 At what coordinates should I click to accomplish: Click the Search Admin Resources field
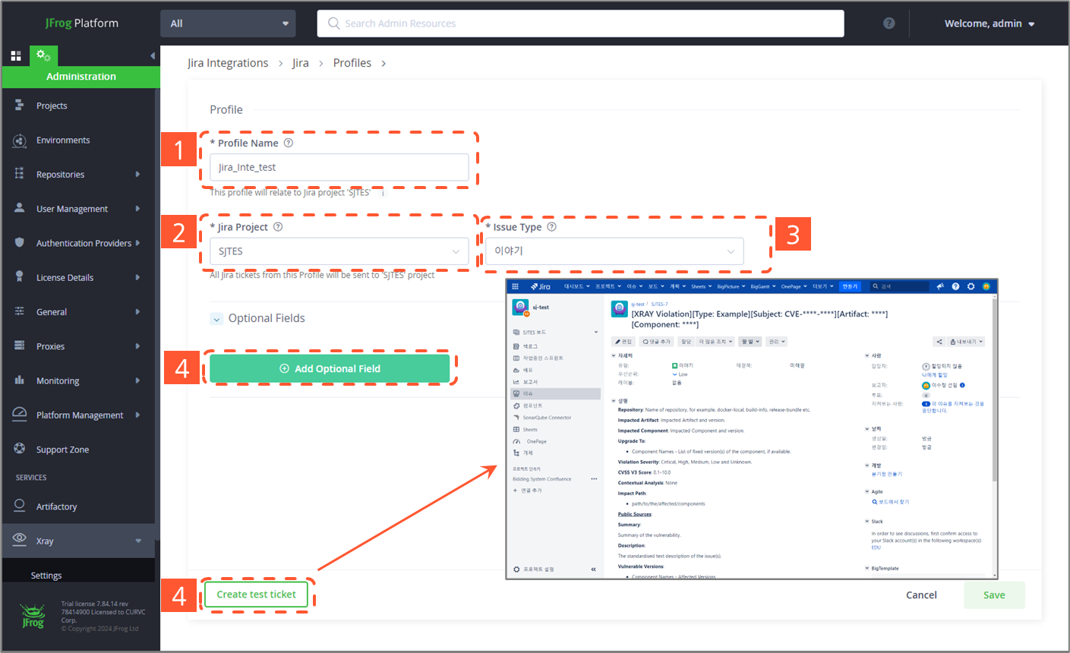[x=580, y=24]
